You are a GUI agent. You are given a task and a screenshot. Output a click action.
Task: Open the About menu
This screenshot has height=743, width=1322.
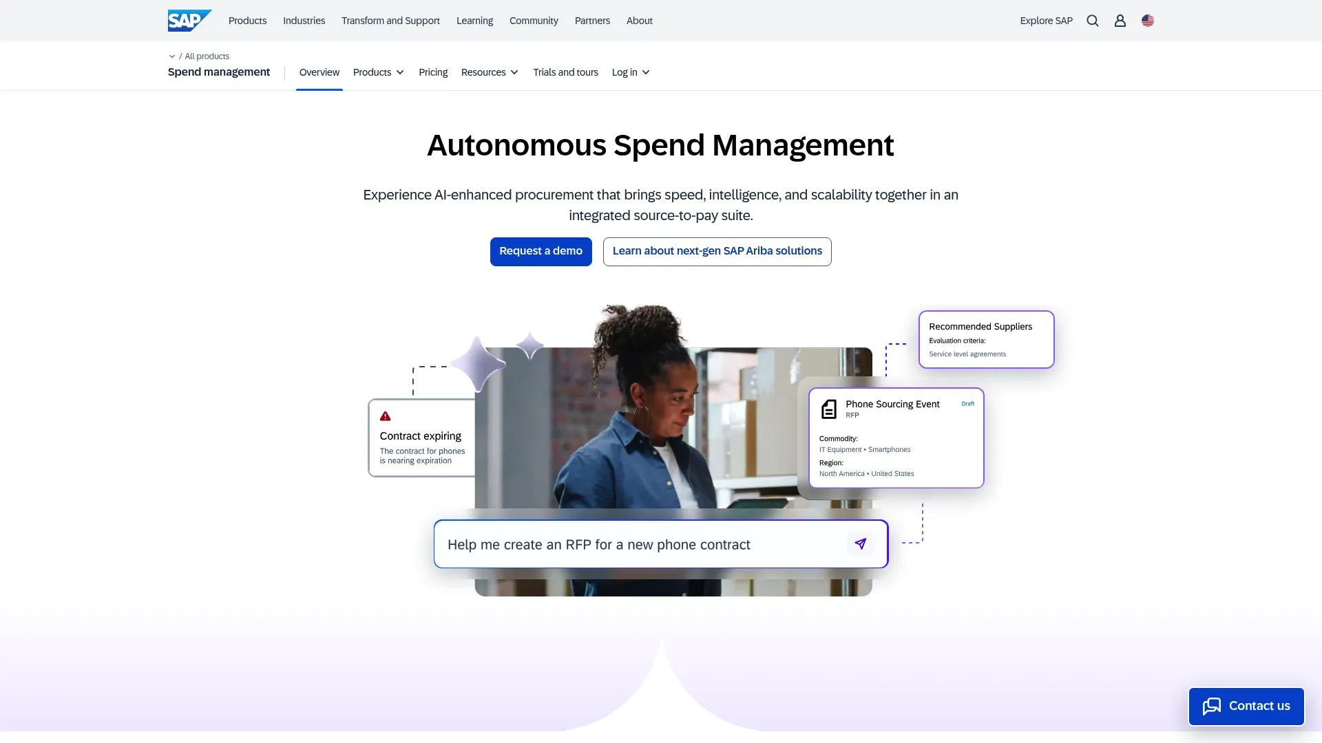639,21
